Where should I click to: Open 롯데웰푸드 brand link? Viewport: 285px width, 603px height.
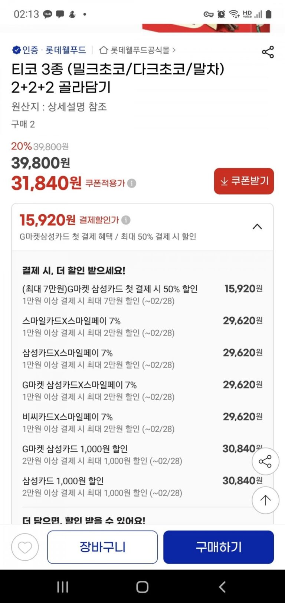[66, 50]
